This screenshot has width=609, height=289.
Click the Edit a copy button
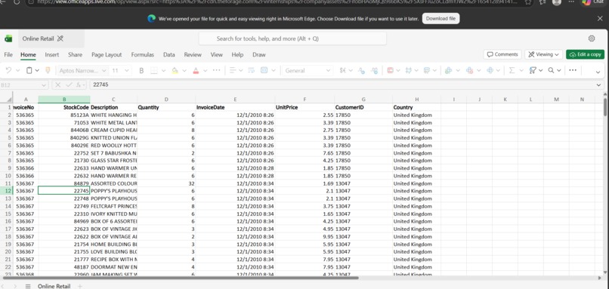click(586, 54)
